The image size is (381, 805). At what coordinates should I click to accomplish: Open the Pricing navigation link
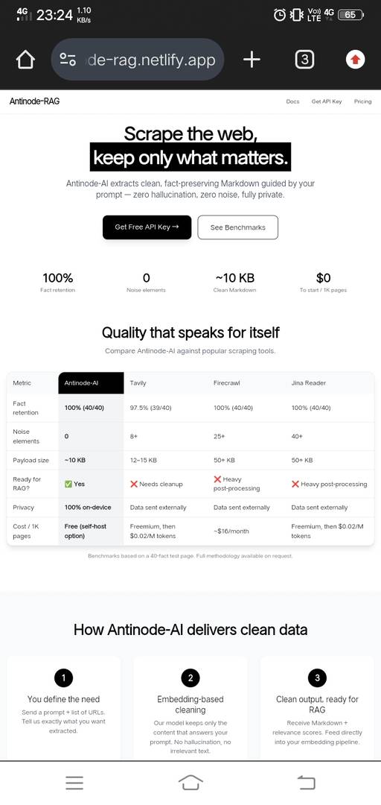pos(362,101)
